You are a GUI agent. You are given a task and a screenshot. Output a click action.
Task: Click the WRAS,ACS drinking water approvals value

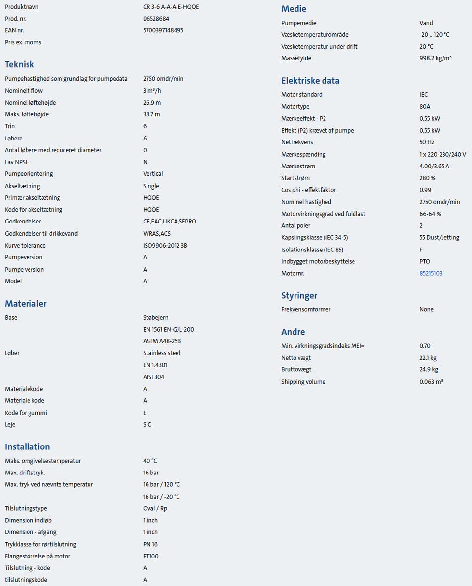[x=157, y=233]
